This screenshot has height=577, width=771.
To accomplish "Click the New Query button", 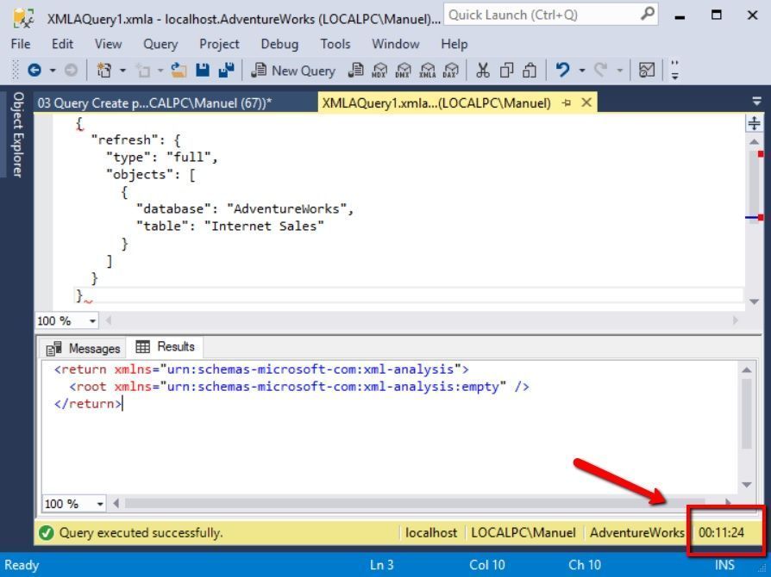I will 292,71.
